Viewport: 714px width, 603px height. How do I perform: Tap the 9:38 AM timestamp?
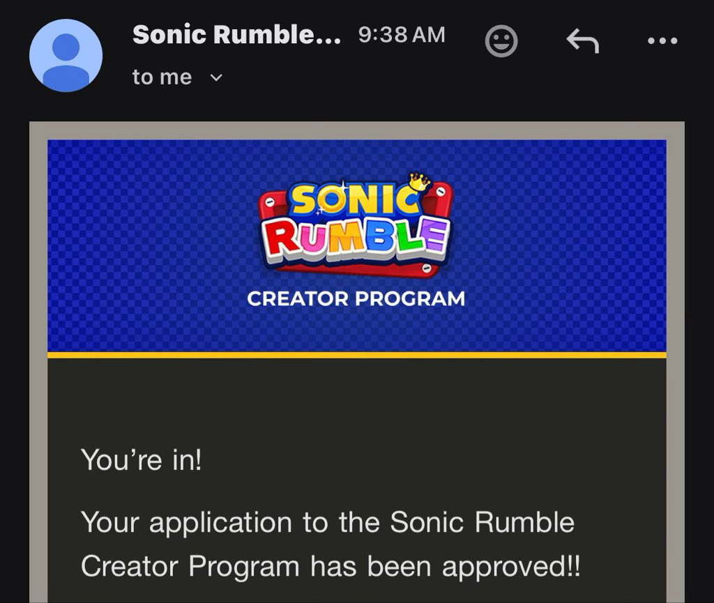401,36
